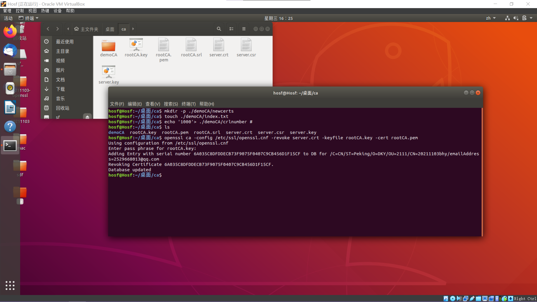Go forward with the right arrow button
Screen dimensions: 537x302
click(x=58, y=29)
